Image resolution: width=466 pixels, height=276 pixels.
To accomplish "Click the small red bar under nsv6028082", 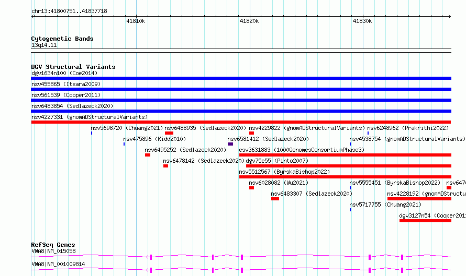I will [x=251, y=188].
